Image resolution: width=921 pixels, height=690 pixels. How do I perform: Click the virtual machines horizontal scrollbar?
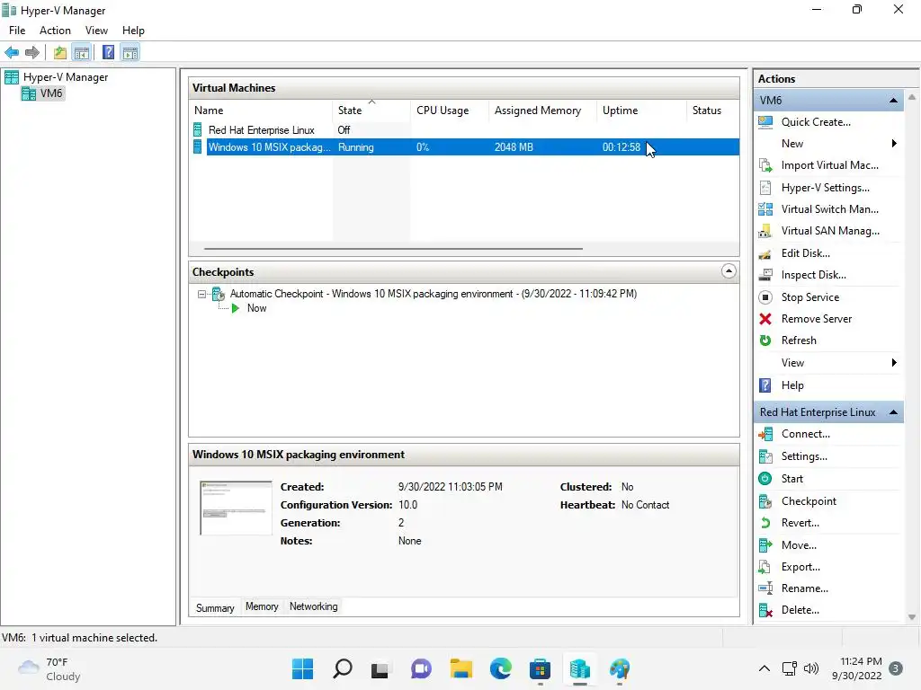(x=393, y=249)
